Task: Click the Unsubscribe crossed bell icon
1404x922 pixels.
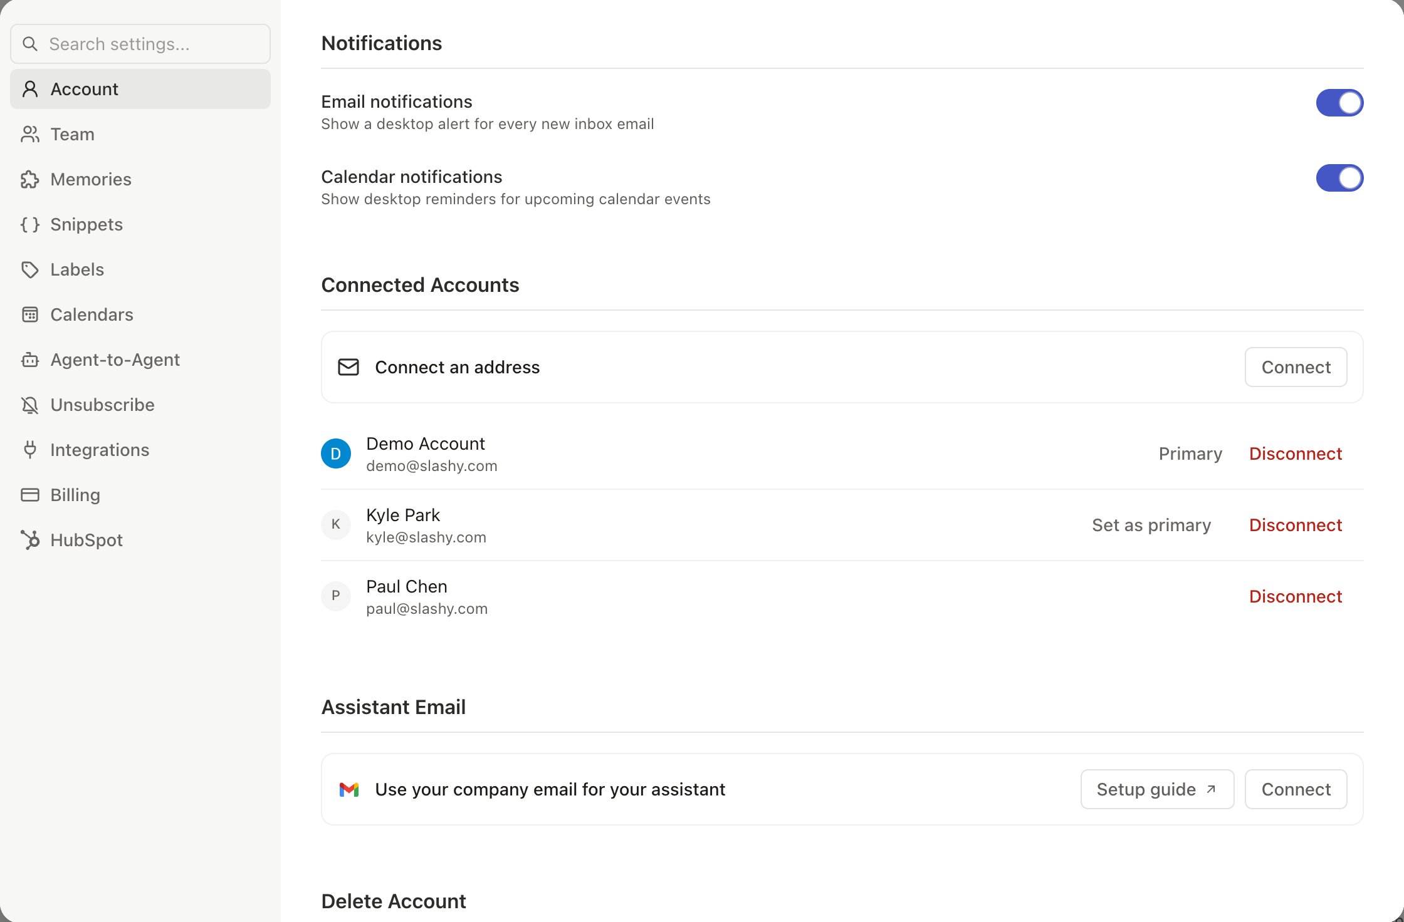Action: [29, 405]
